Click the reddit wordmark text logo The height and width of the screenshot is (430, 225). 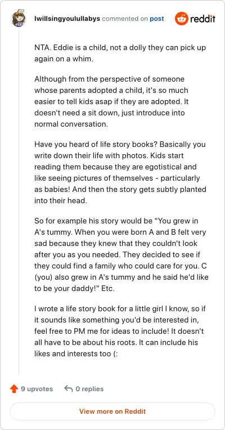[202, 19]
